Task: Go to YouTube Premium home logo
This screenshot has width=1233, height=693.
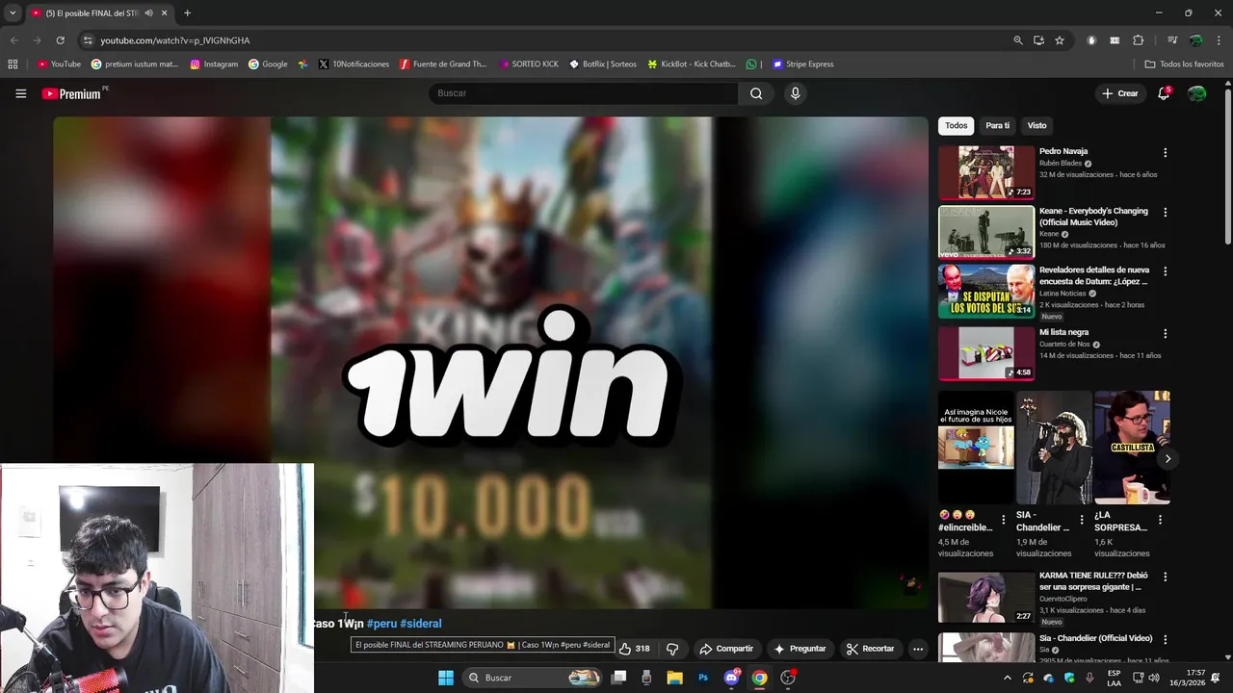Action: tap(71, 93)
